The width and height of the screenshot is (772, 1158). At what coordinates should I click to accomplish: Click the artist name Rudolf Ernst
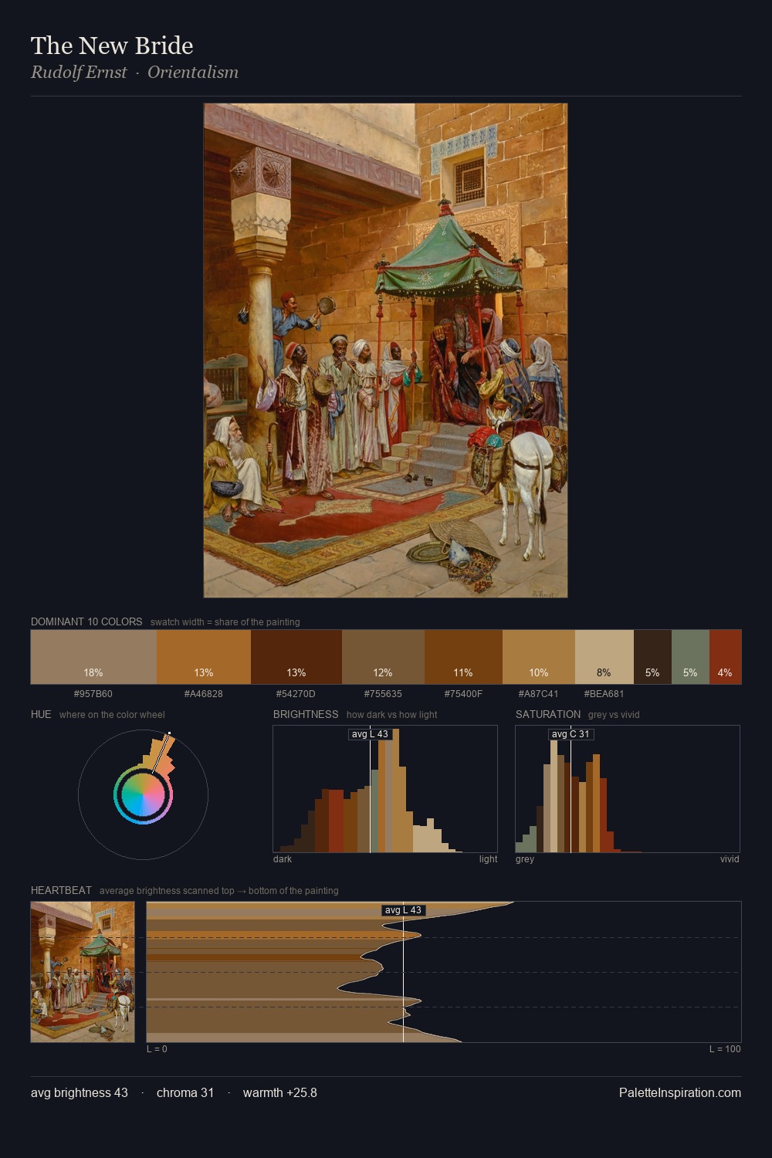click(79, 72)
